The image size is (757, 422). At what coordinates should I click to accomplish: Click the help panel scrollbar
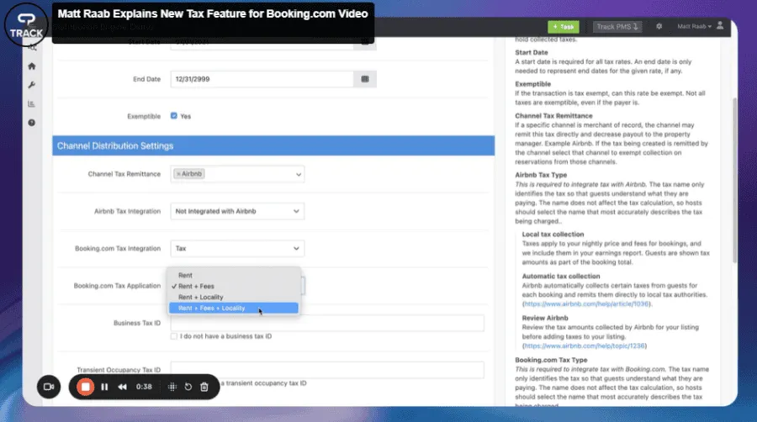[735, 180]
